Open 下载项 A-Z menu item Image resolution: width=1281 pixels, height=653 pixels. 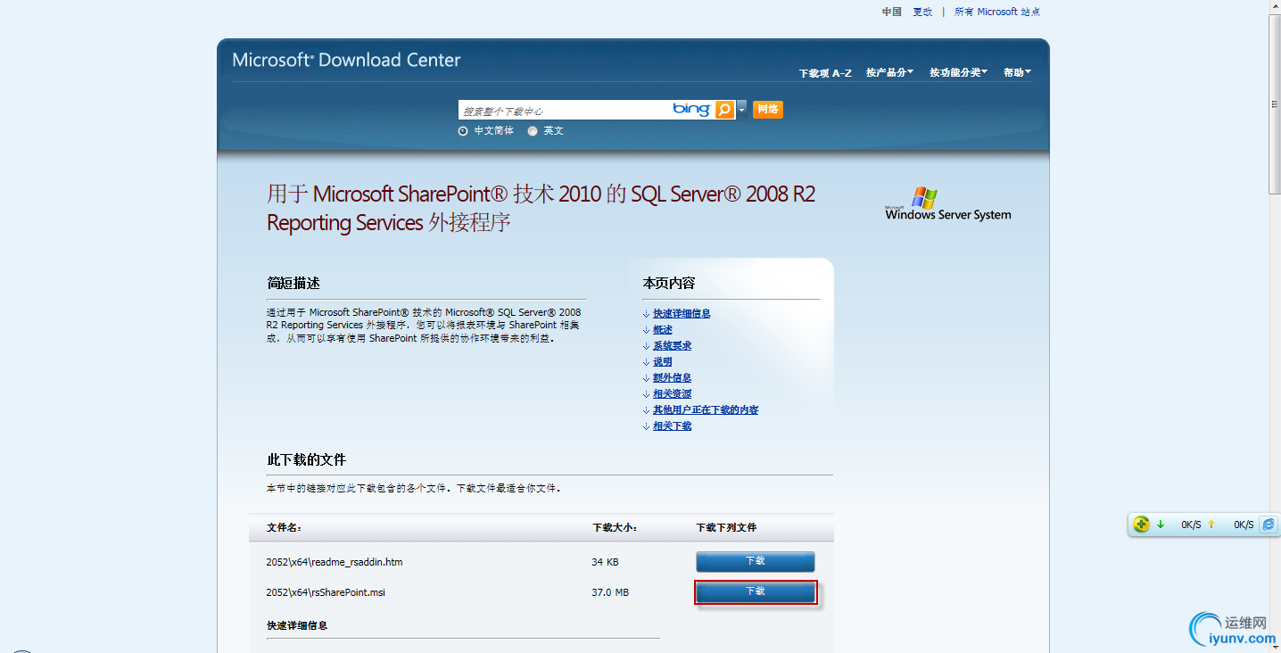click(x=825, y=73)
